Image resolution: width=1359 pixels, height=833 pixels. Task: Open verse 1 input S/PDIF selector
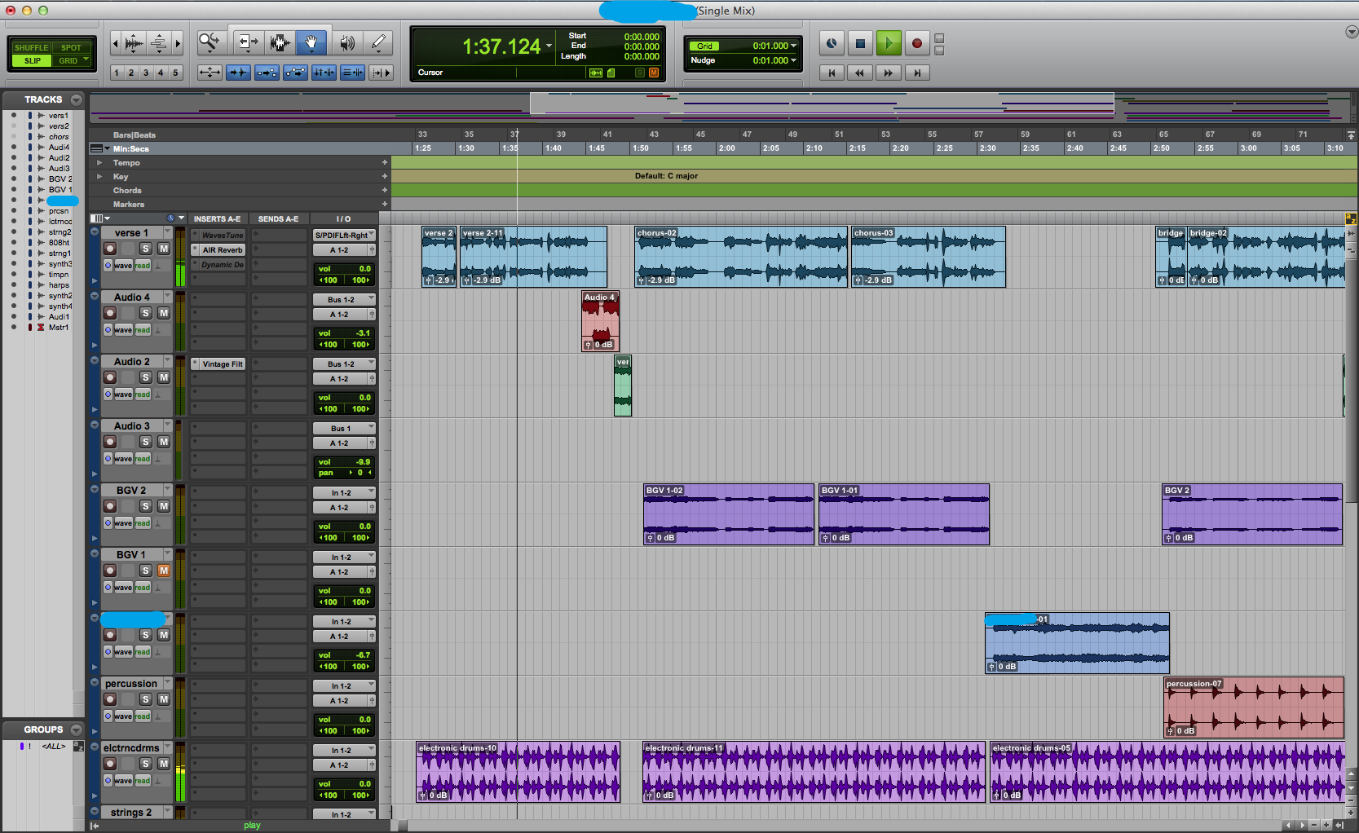[344, 235]
